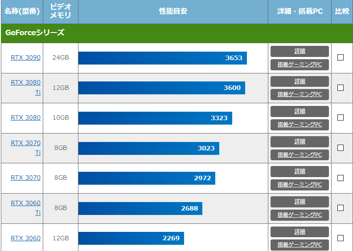Screen dimensions: 353x251
Task: Click the 12GB cell in RTX 3080 Ti row
Action: (61, 88)
